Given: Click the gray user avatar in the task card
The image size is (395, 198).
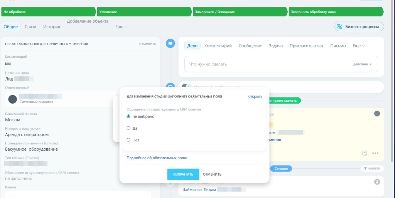Looking at the screenshot, I should tap(377, 182).
